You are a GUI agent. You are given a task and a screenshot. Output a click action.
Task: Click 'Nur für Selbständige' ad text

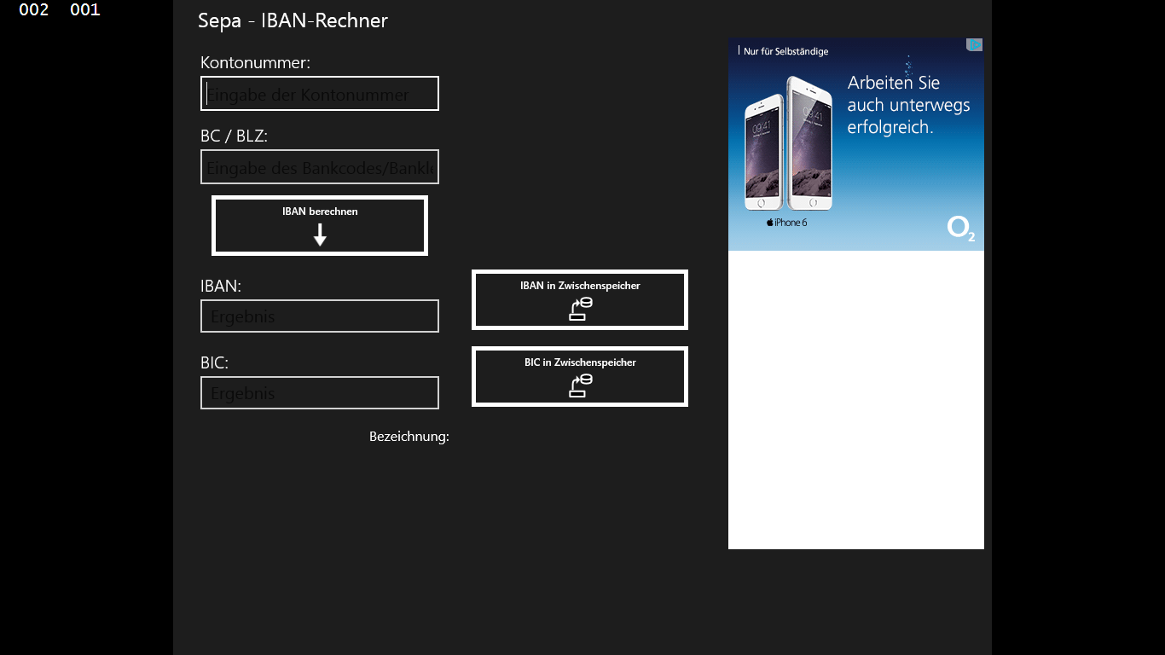coord(785,51)
